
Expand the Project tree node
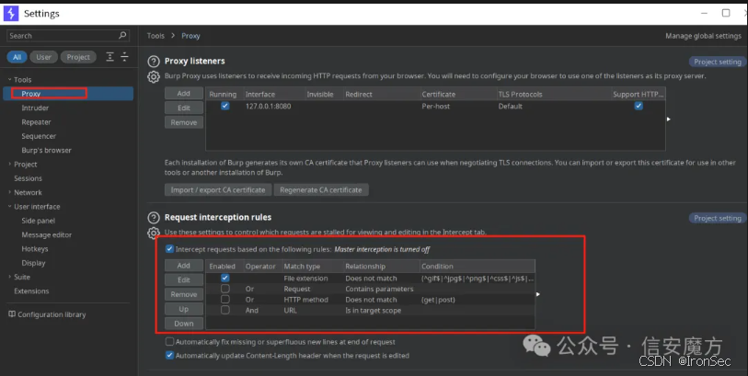(x=9, y=164)
